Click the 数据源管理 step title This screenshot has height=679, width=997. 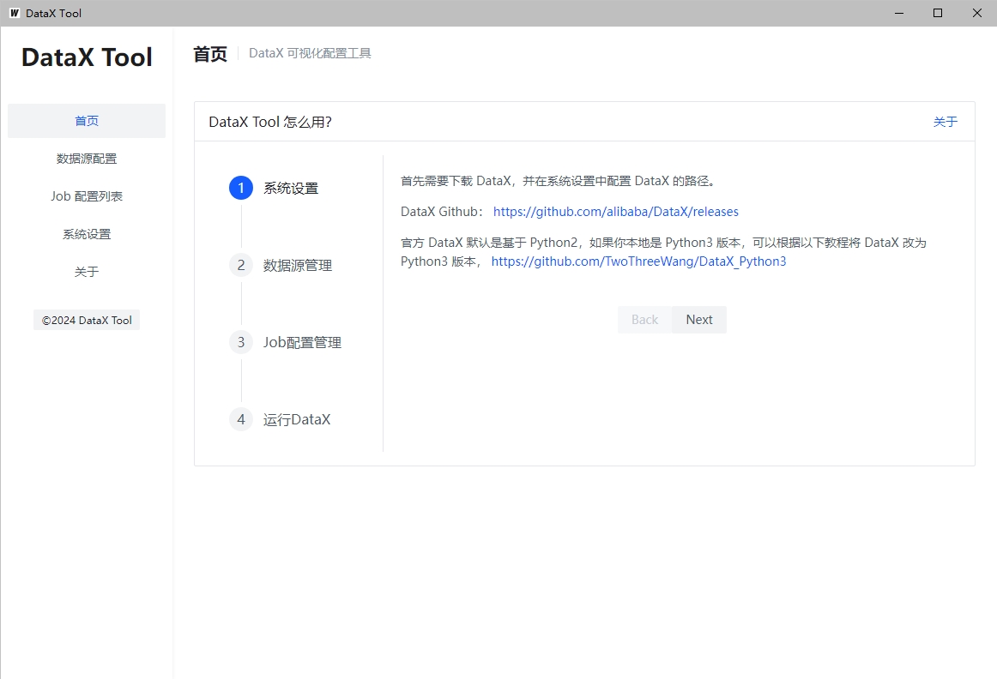click(x=298, y=265)
